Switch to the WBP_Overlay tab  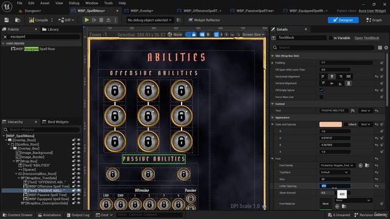coord(142,11)
